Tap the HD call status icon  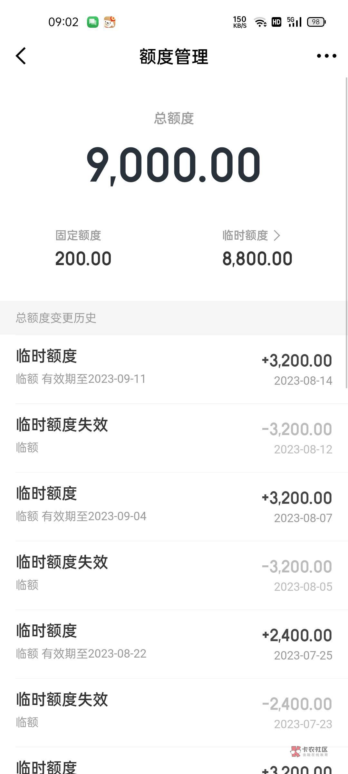(276, 22)
